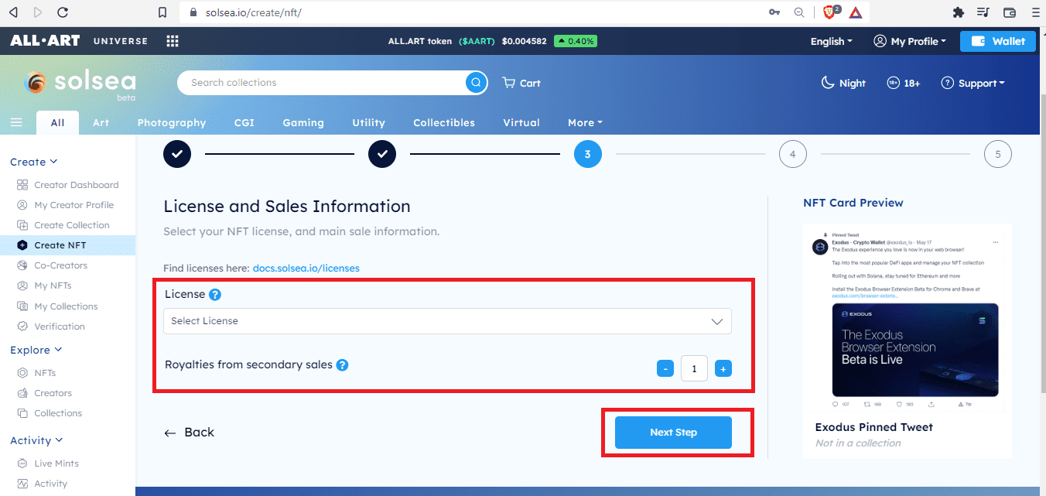This screenshot has height=496, width=1046.
Task: Click the Next Step button
Action: [673, 433]
